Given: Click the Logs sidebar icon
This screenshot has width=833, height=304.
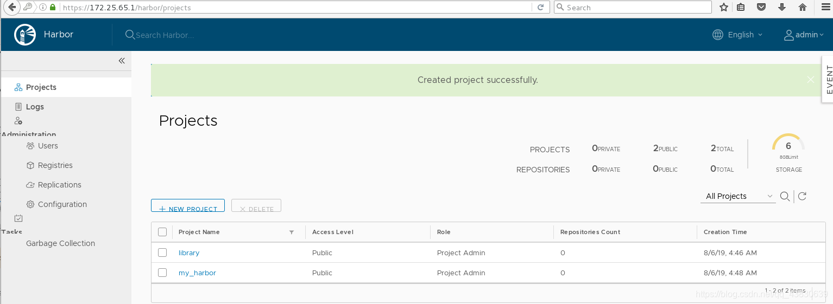Looking at the screenshot, I should 18,107.
